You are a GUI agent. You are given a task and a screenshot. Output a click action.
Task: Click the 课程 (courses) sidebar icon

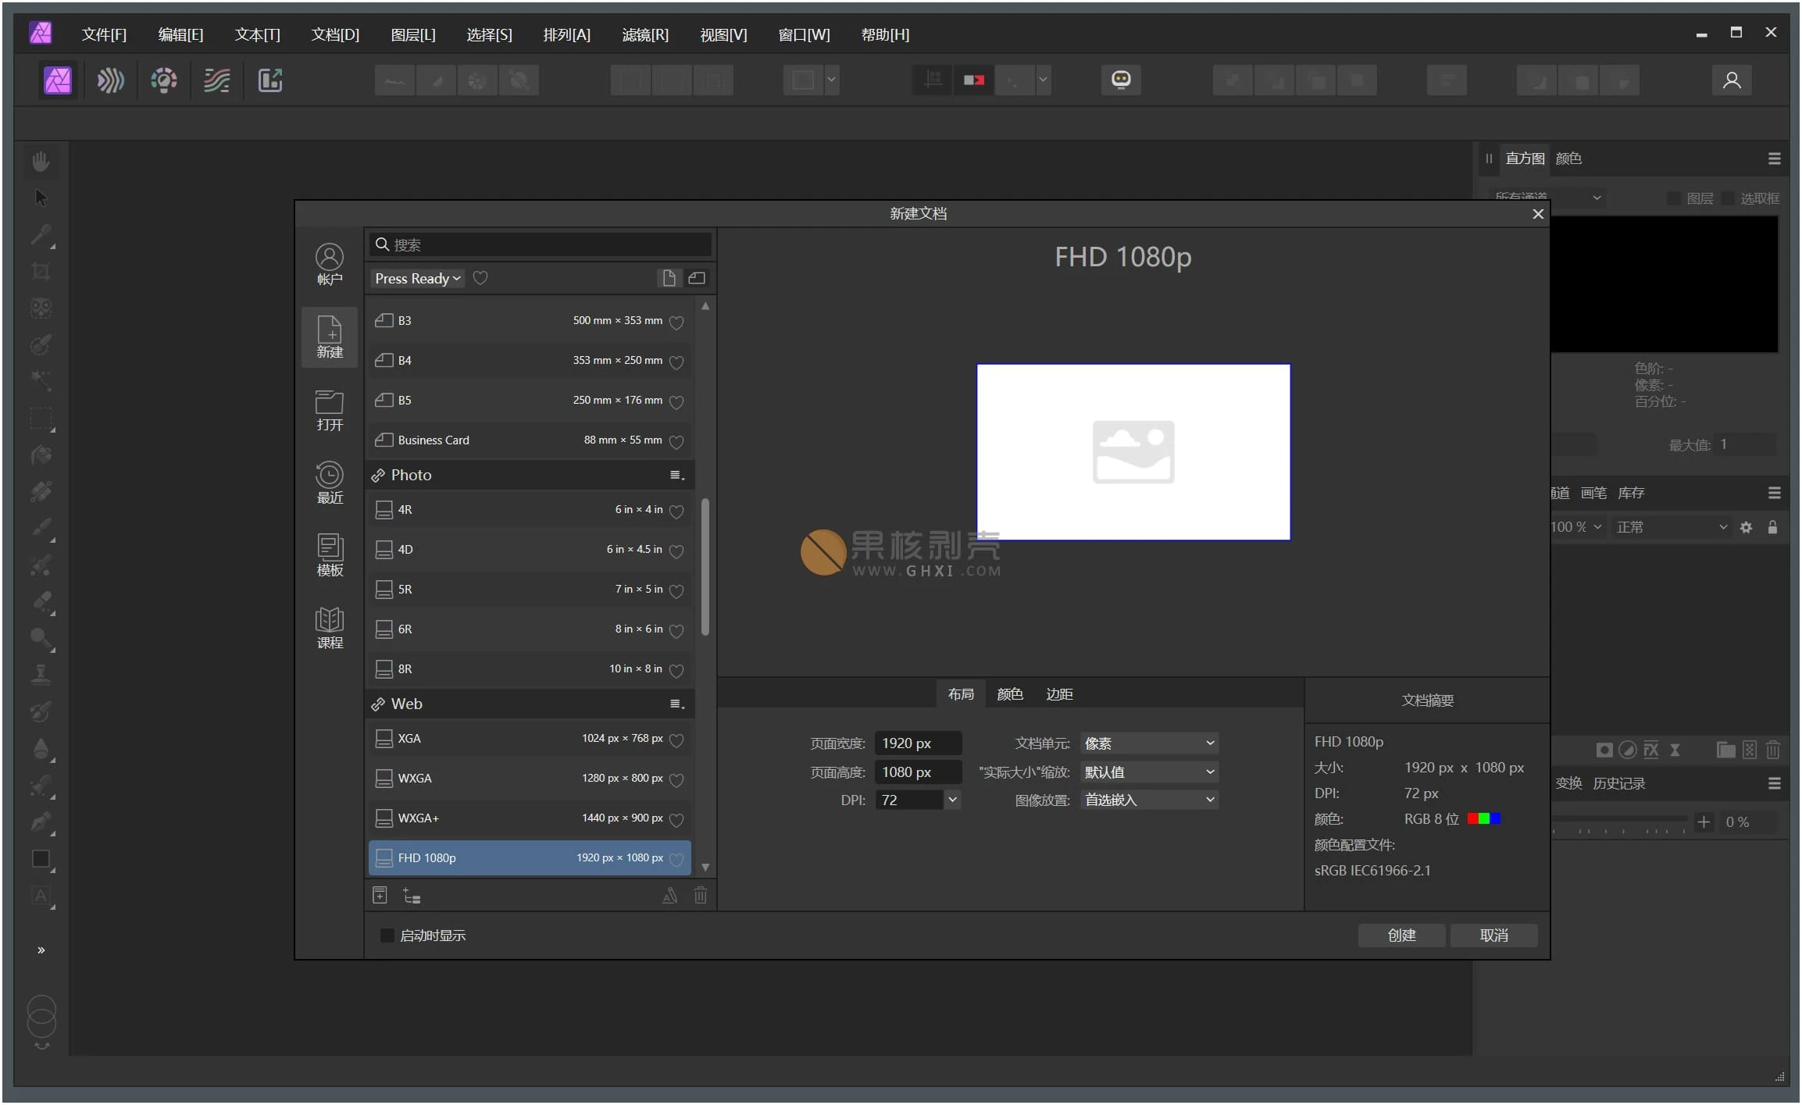330,626
